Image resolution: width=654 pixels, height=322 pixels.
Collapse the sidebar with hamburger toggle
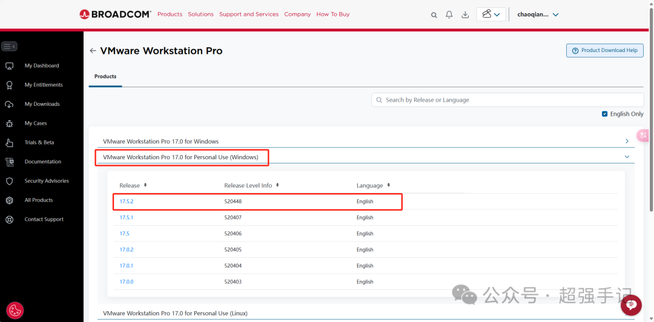click(9, 46)
